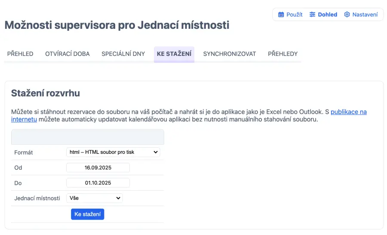Click the empty gray header bar above Formát
Viewport: 387px width, 235px height.
pos(87,137)
